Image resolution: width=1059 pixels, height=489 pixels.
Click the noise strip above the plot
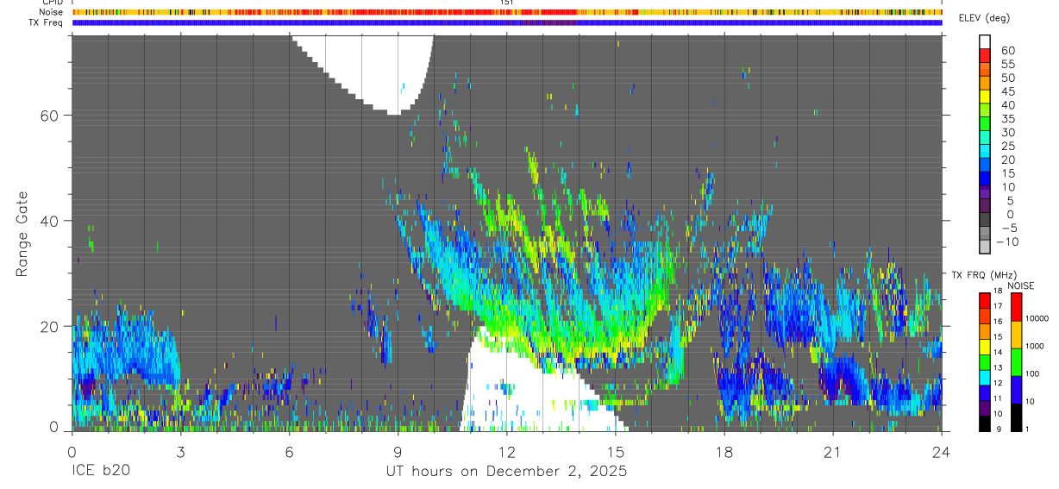coord(507,12)
